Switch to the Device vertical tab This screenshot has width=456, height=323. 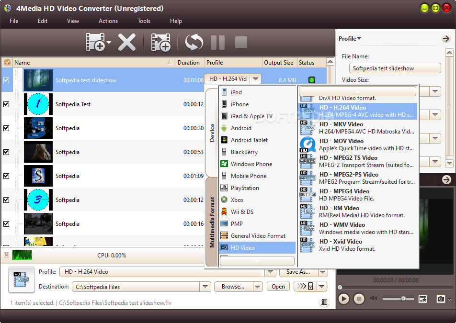tap(212, 133)
